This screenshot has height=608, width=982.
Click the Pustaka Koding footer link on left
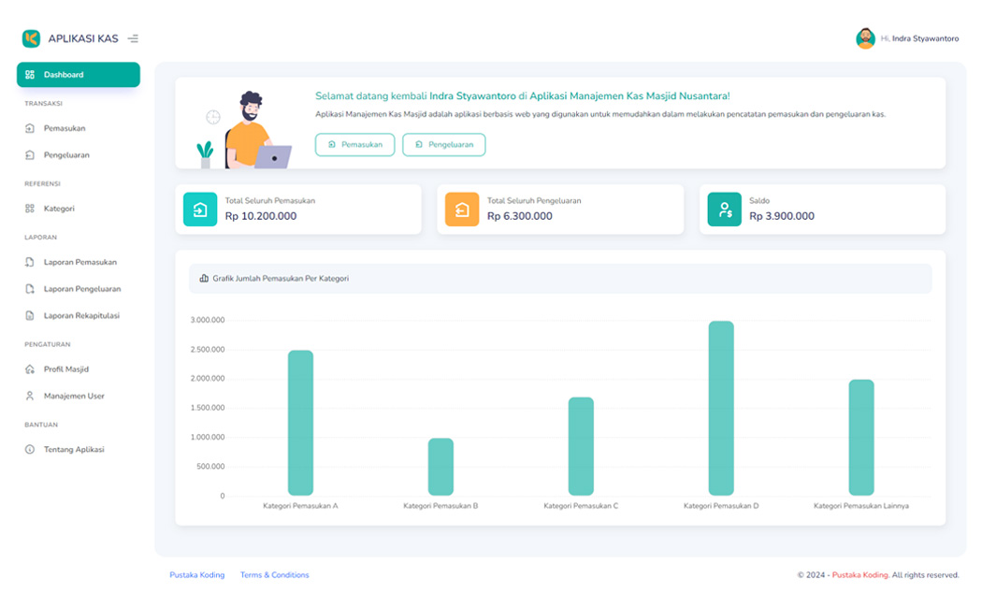click(196, 575)
